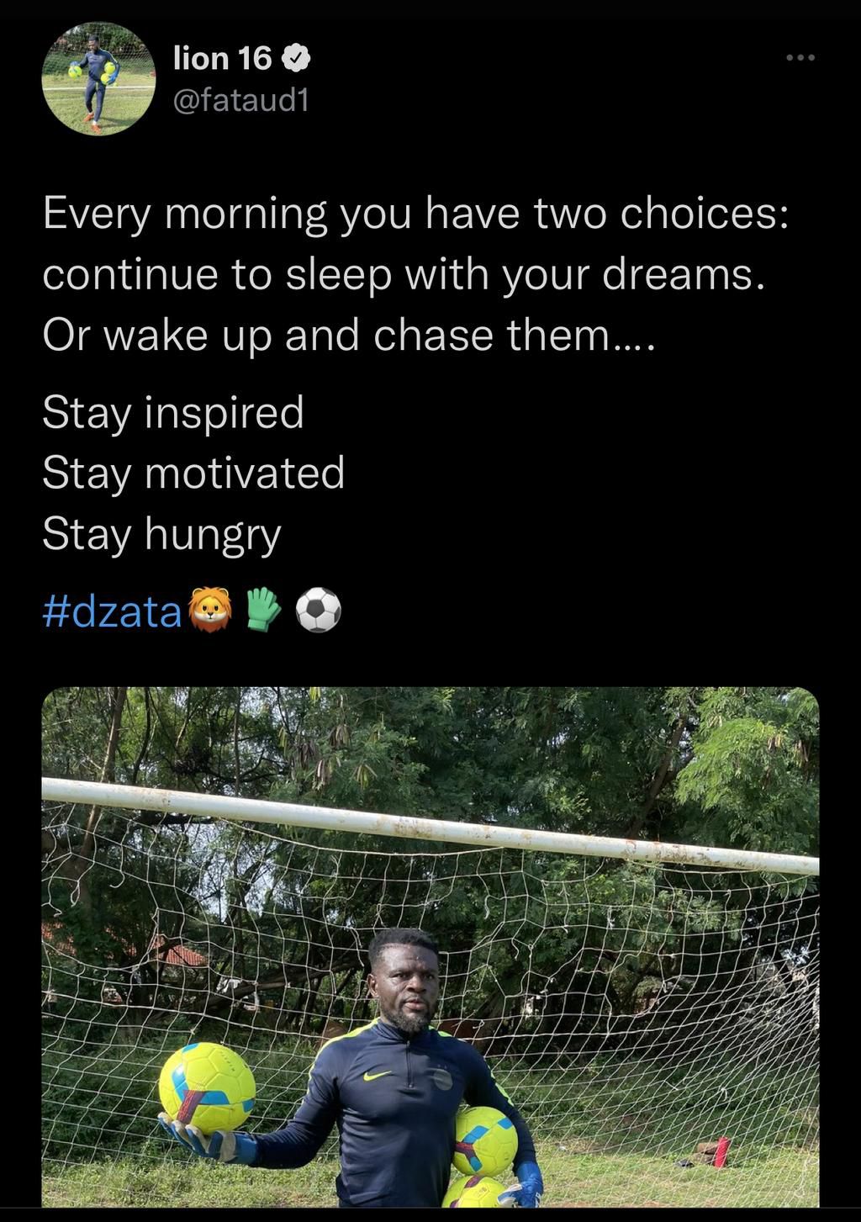Viewport: 861px width, 1222px height.
Task: Open the lion 16 display name link
Action: [x=222, y=58]
